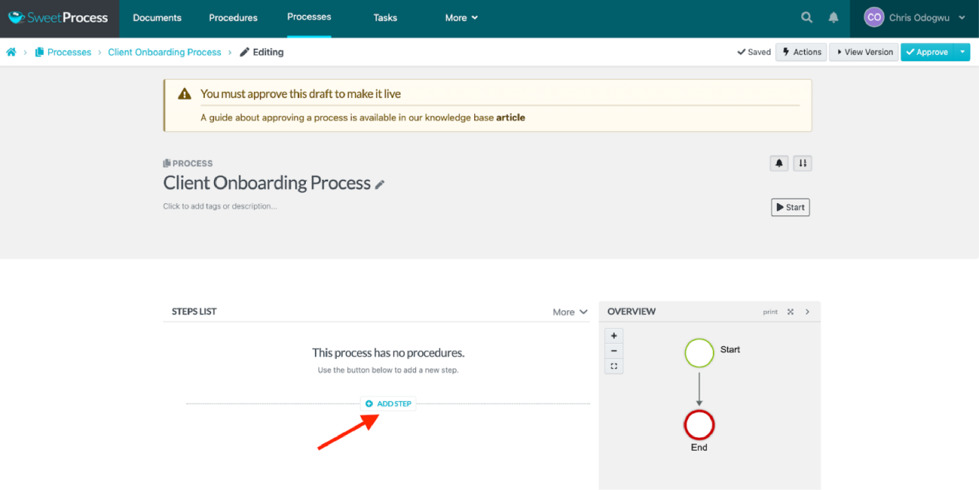Fit overview diagram to view
This screenshot has height=490, width=979.
click(614, 366)
